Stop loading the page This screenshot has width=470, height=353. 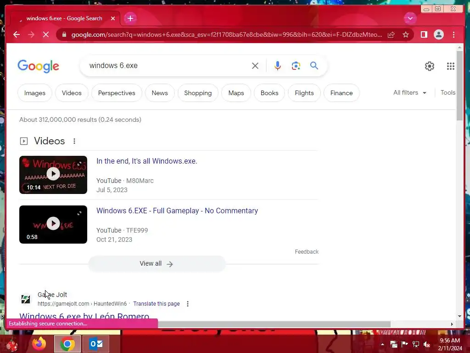[x=46, y=34]
